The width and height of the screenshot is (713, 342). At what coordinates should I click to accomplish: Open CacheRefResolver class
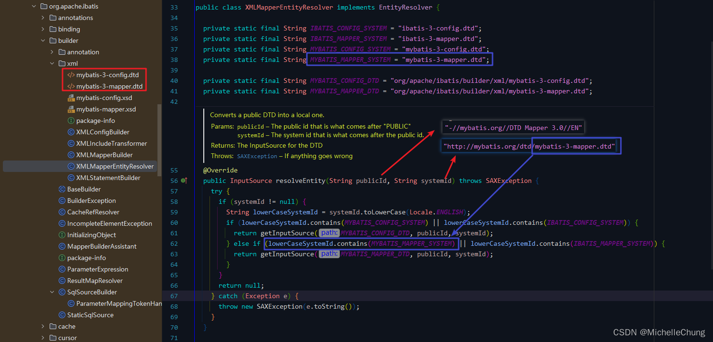[x=93, y=212]
